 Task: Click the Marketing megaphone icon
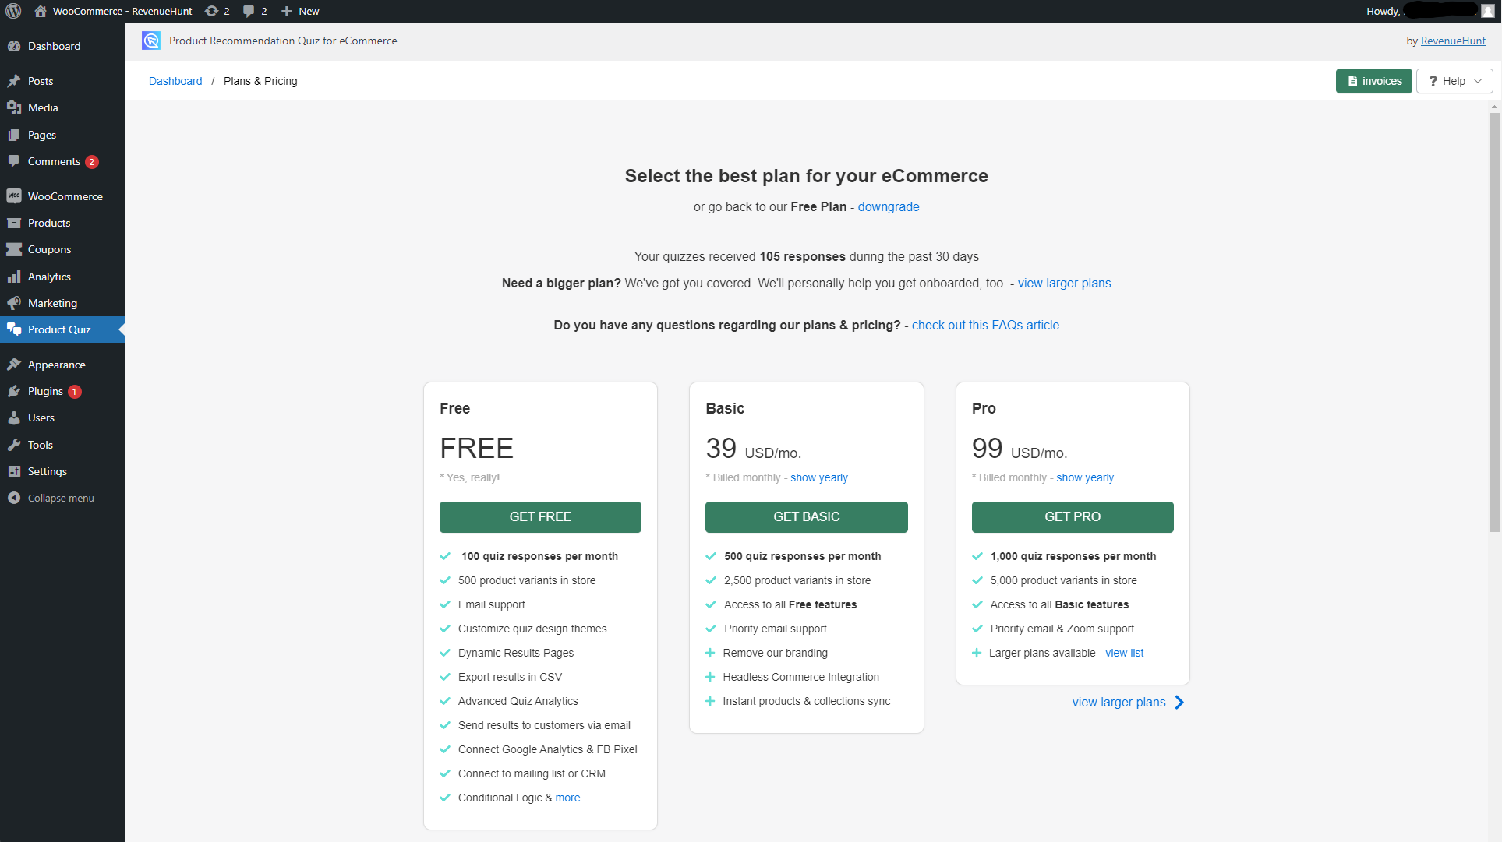(x=14, y=303)
